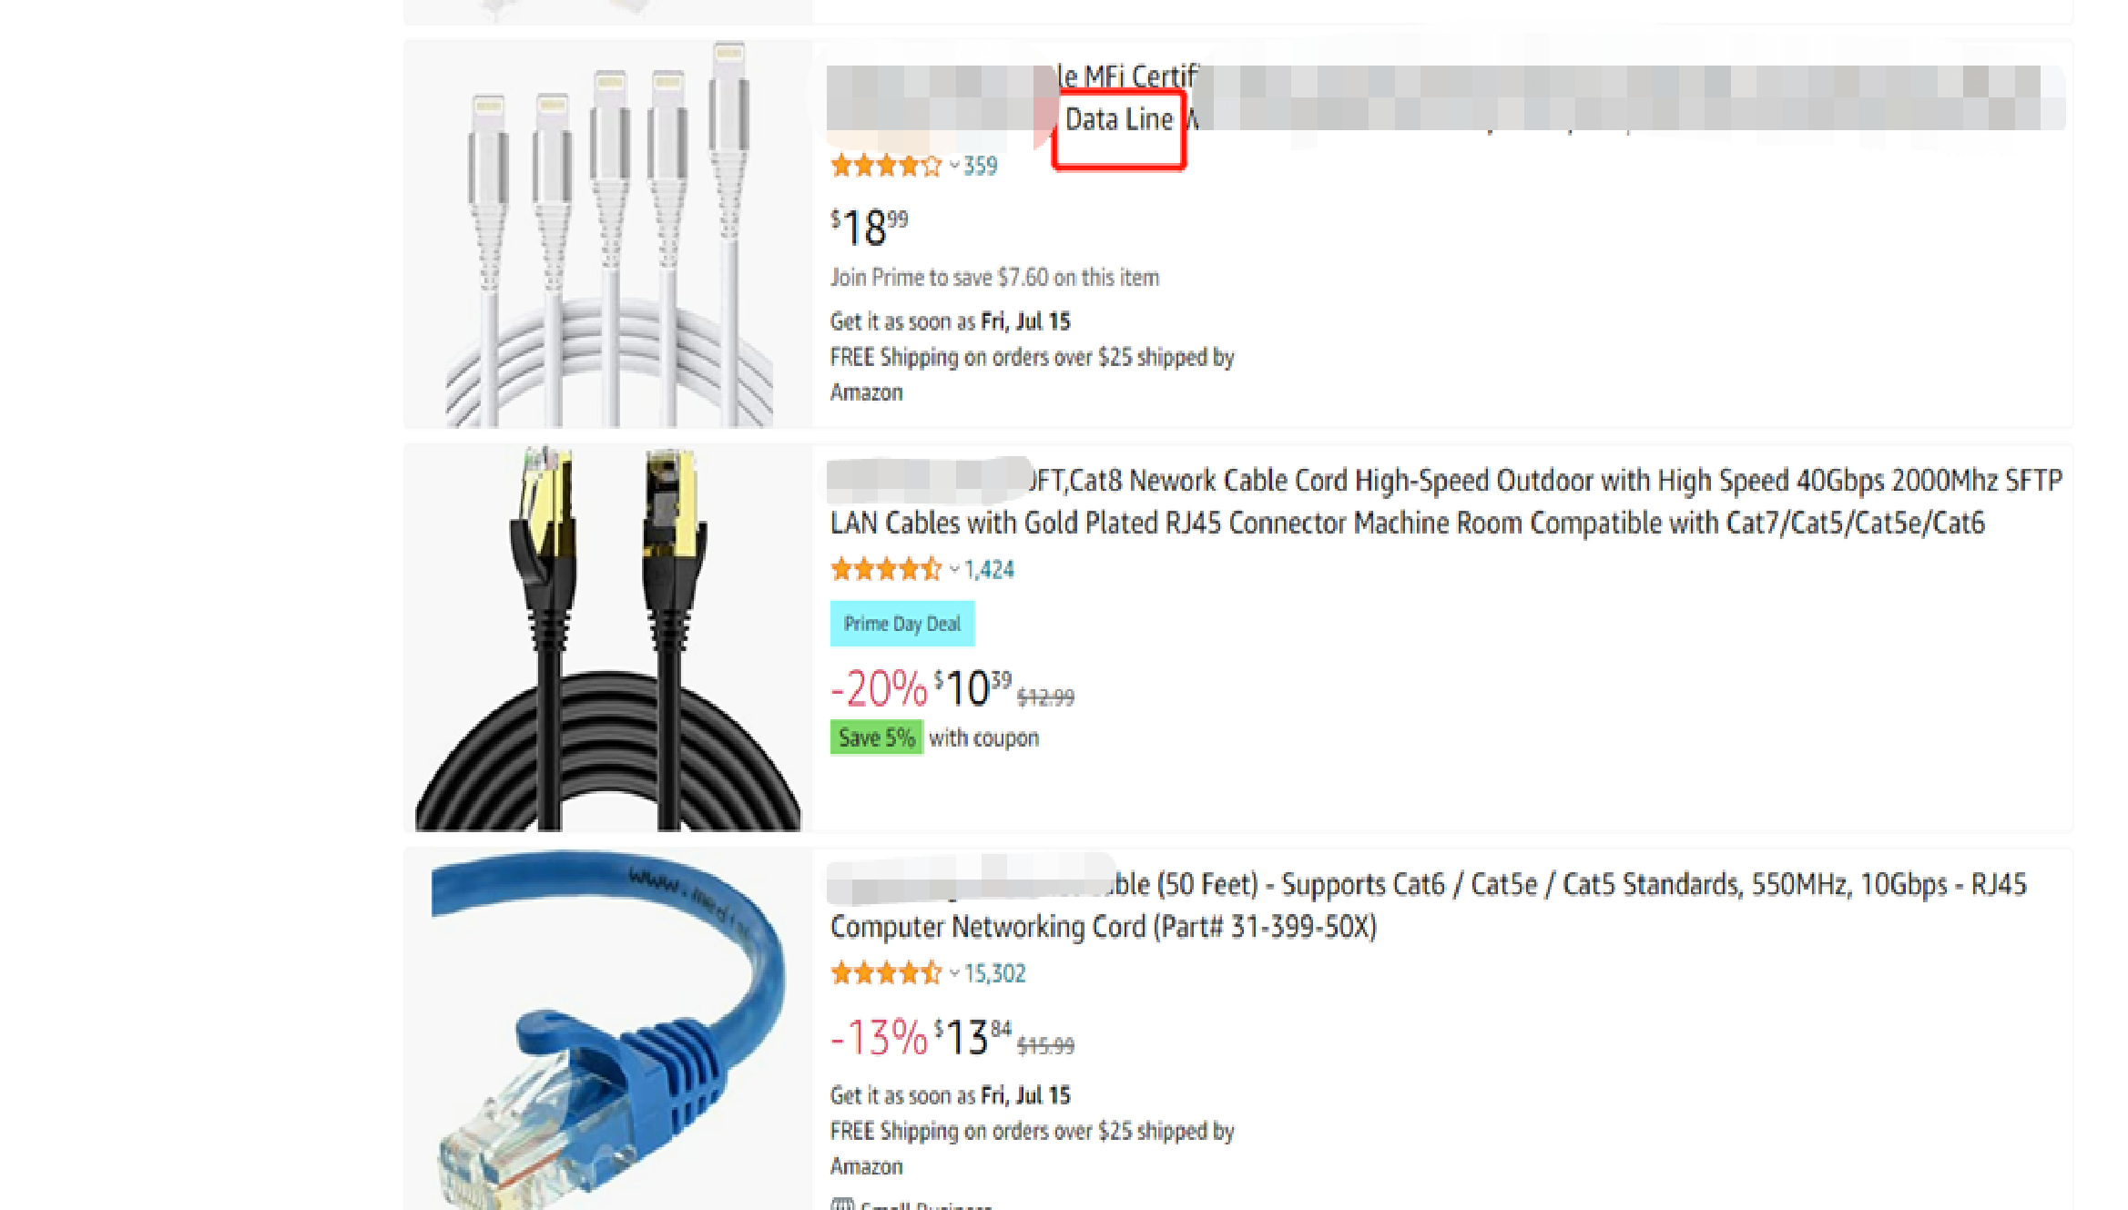This screenshot has height=1210, width=2128.
Task: Click the Prime Day Deal badge
Action: tap(901, 624)
